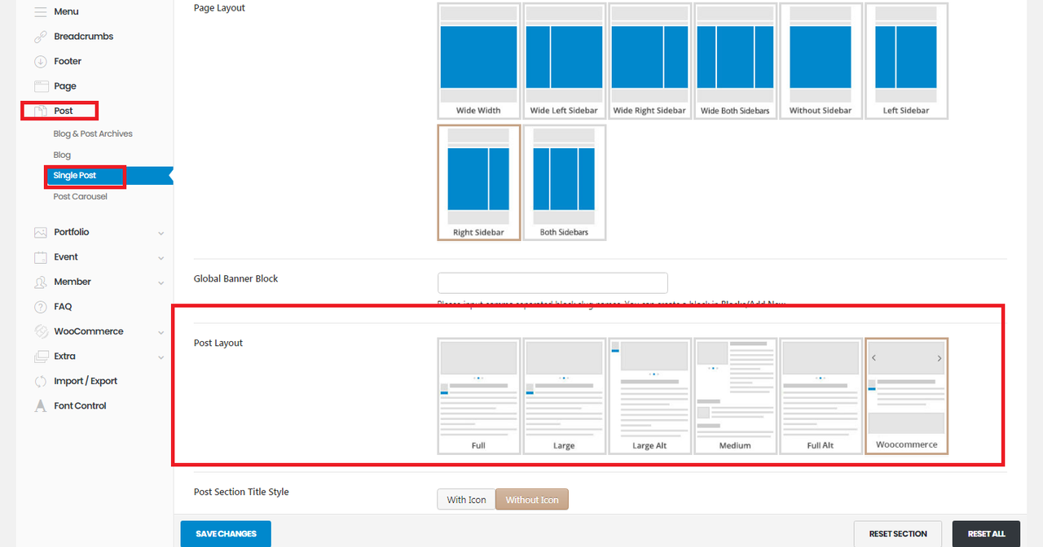1043x547 pixels.
Task: Expand the Member section chevron
Action: point(161,283)
